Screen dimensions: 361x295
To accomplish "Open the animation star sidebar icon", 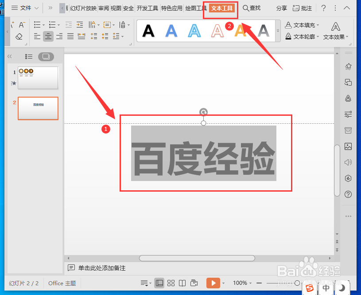I will point(348,67).
